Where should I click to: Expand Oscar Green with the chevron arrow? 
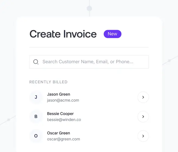click(143, 136)
